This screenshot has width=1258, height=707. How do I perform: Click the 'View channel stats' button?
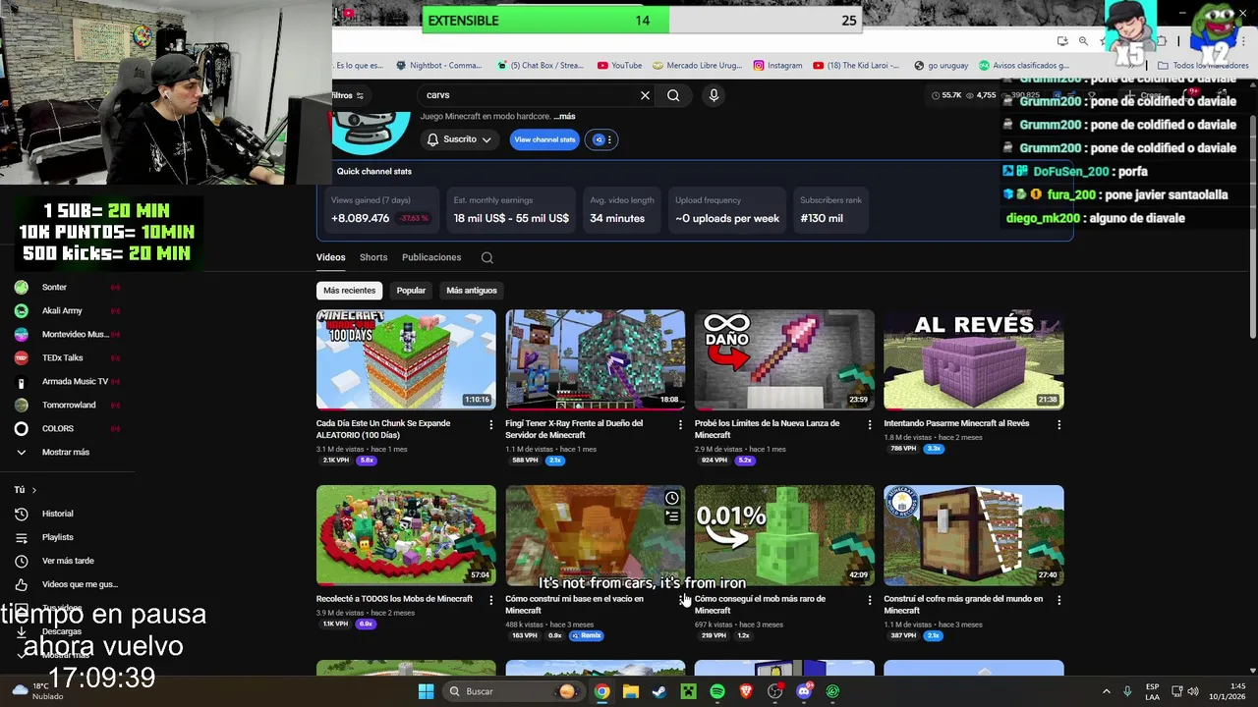pyautogui.click(x=544, y=139)
